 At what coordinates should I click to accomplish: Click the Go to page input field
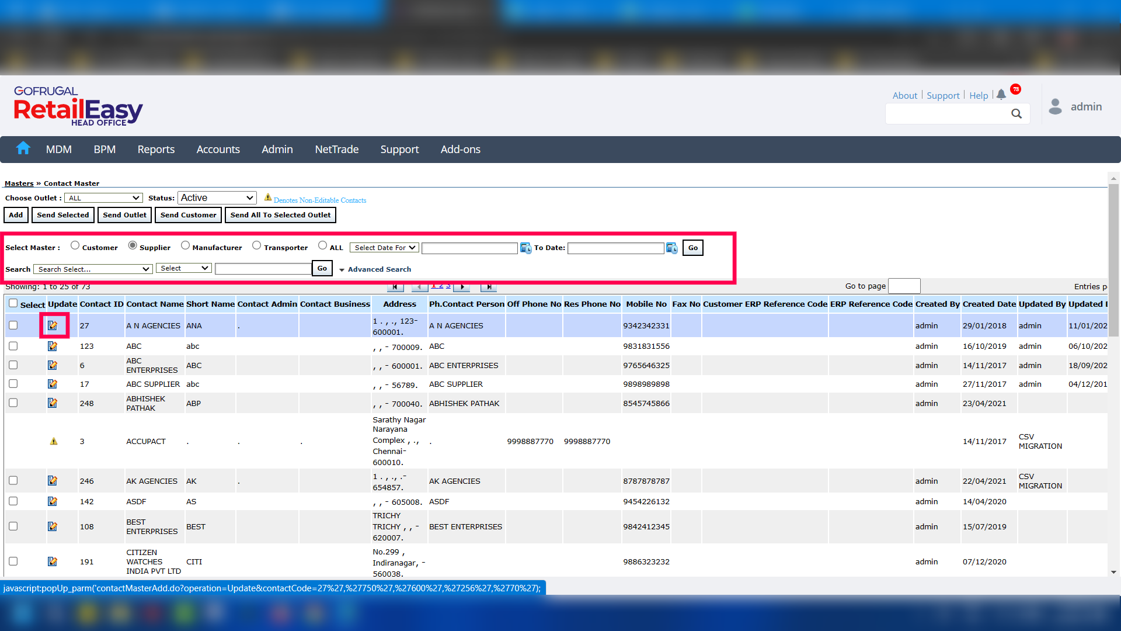coord(904,286)
